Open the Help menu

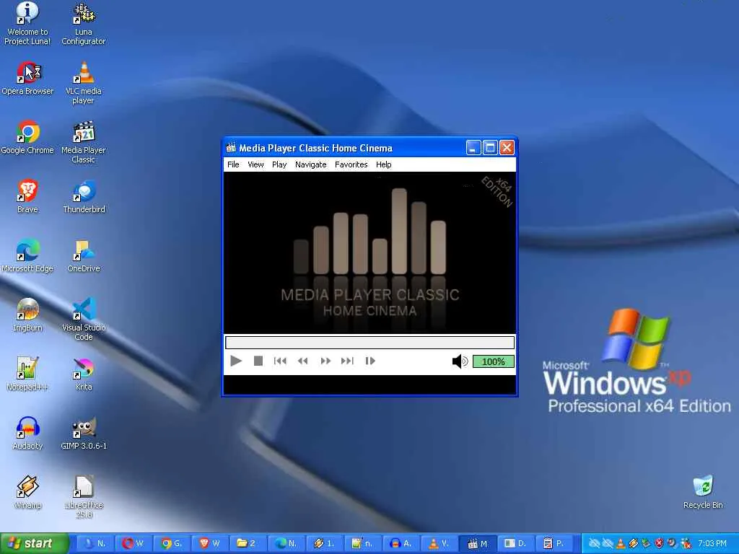point(384,164)
